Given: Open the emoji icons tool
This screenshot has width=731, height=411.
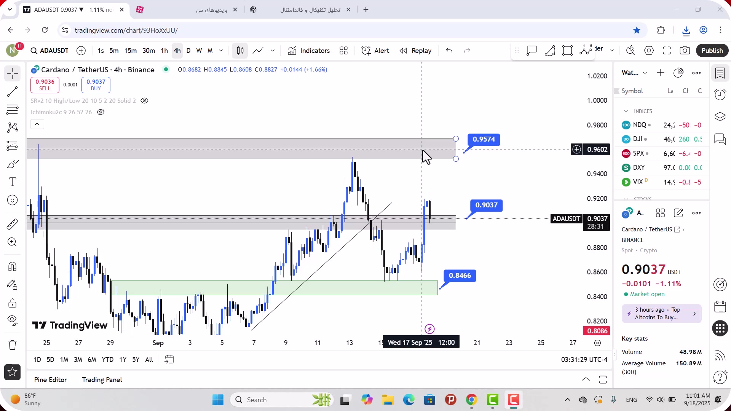Looking at the screenshot, I should pos(12,200).
